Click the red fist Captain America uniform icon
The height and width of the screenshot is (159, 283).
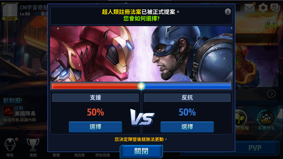tap(8, 111)
